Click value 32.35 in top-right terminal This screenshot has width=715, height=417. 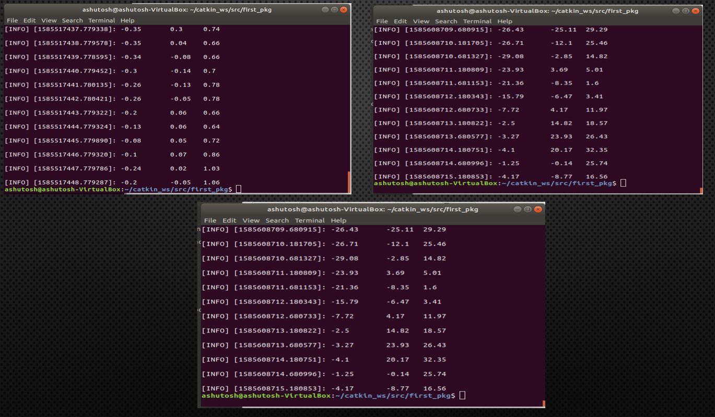pyautogui.click(x=596, y=150)
